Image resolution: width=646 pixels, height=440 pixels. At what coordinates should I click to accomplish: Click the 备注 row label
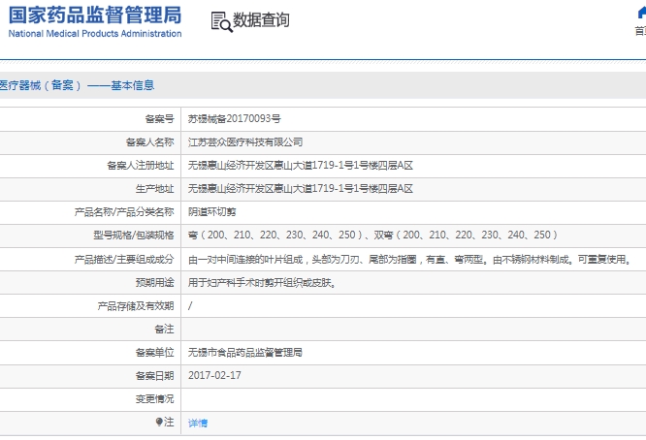(164, 330)
